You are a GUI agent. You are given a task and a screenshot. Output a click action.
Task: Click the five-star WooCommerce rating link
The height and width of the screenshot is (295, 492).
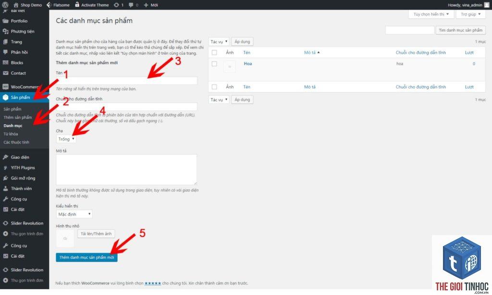point(152,283)
